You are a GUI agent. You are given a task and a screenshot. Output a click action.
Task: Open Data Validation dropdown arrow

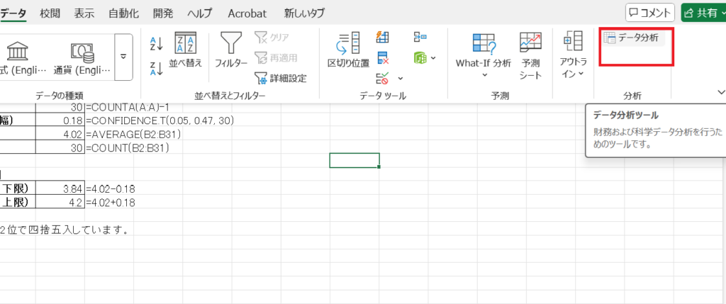[x=401, y=78]
